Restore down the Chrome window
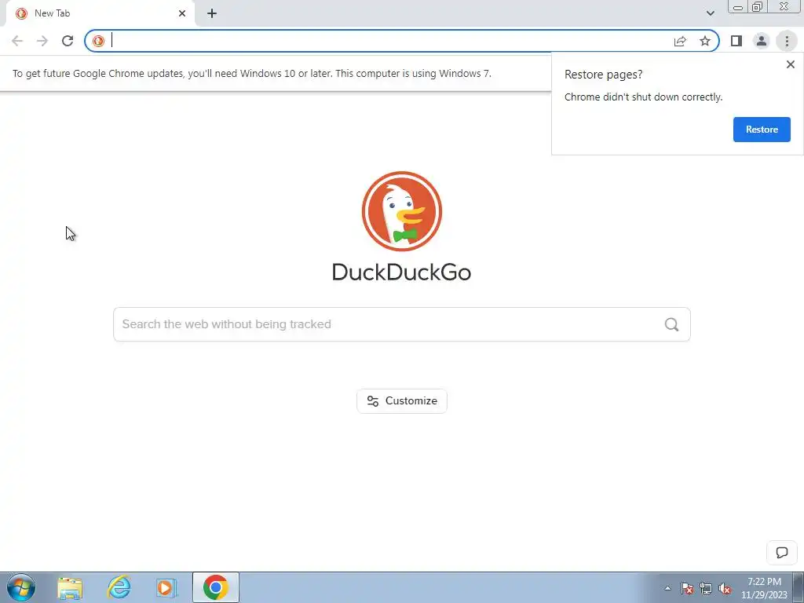 pyautogui.click(x=757, y=7)
